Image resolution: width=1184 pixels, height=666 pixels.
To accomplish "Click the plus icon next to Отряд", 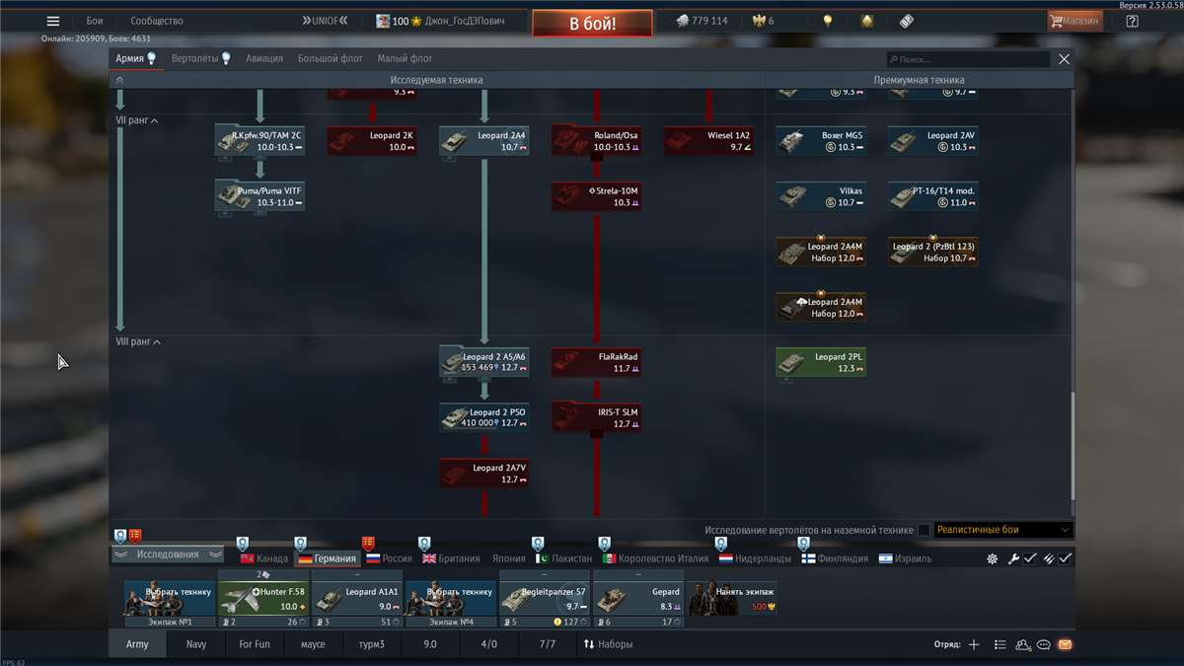I will [973, 644].
